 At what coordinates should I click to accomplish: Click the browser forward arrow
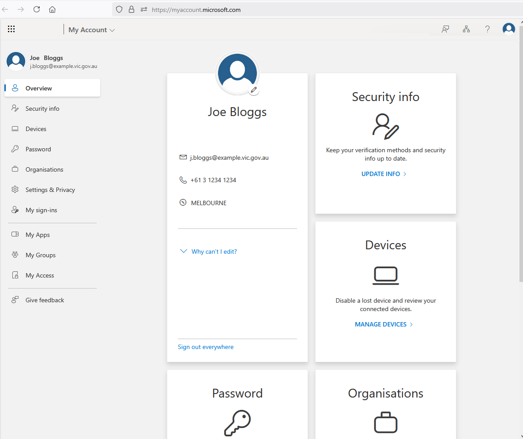(x=21, y=9)
